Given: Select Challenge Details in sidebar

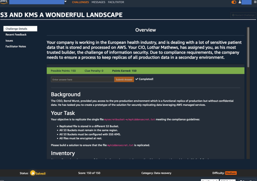Looking at the screenshot, I should (20, 29).
